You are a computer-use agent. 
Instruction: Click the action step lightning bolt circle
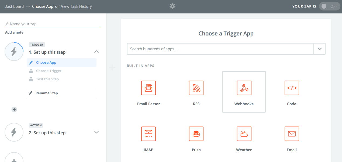(14, 132)
